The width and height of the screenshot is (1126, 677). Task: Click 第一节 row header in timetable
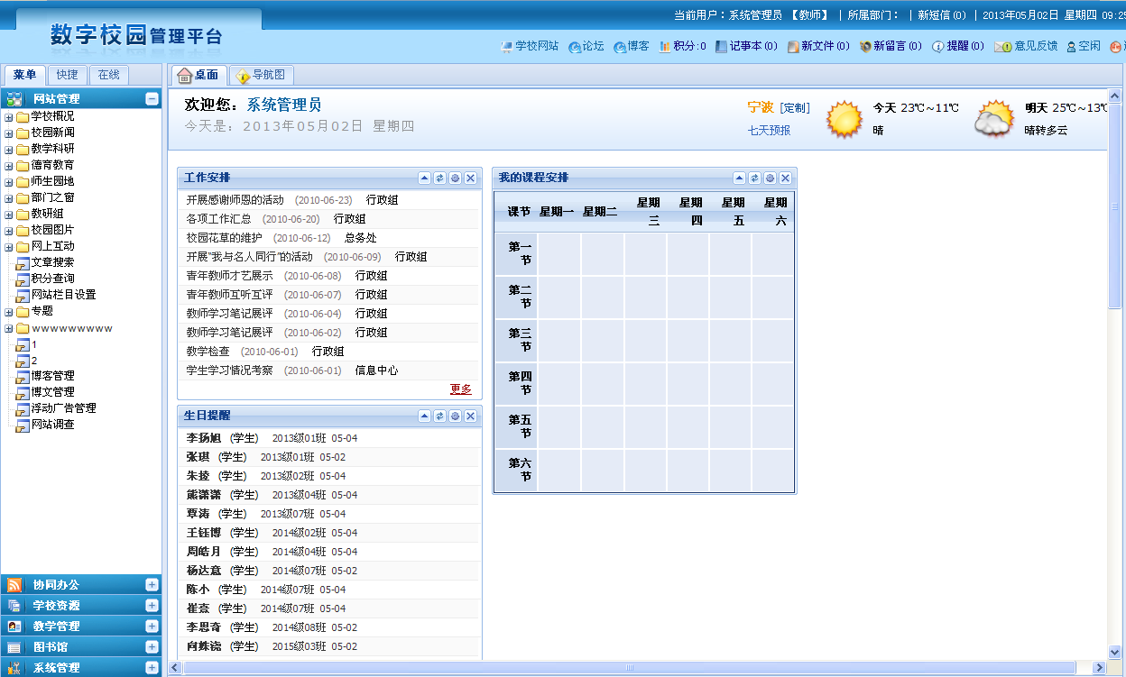pos(516,254)
